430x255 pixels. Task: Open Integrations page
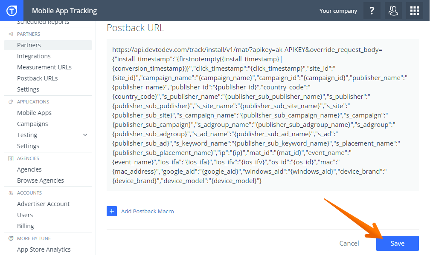coord(34,56)
